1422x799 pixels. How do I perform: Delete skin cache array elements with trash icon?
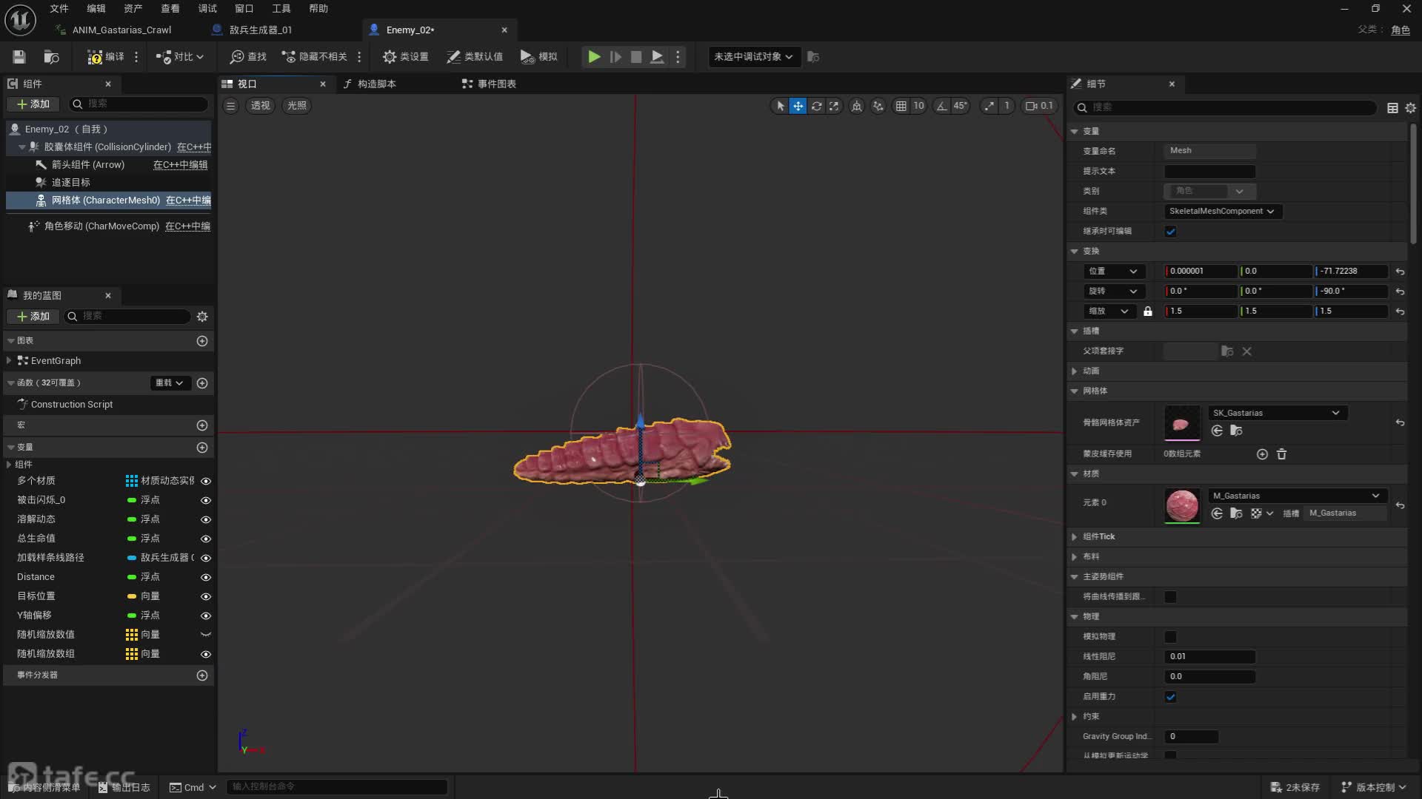(1281, 454)
